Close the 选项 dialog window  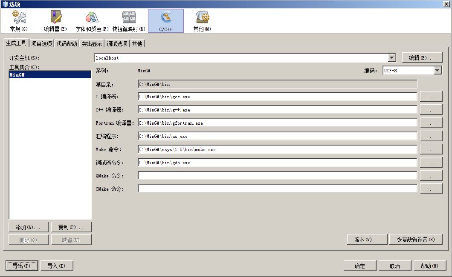446,4
